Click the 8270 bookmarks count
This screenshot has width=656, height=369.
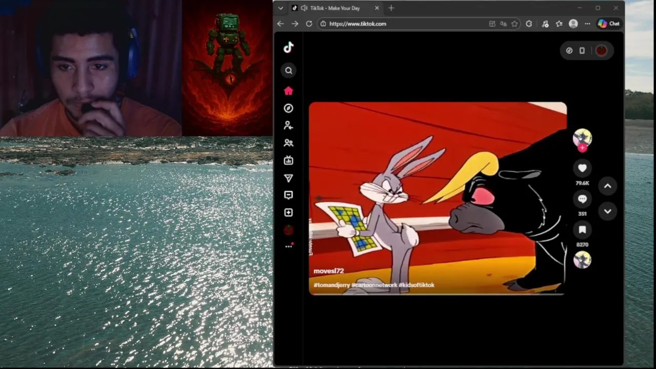582,244
